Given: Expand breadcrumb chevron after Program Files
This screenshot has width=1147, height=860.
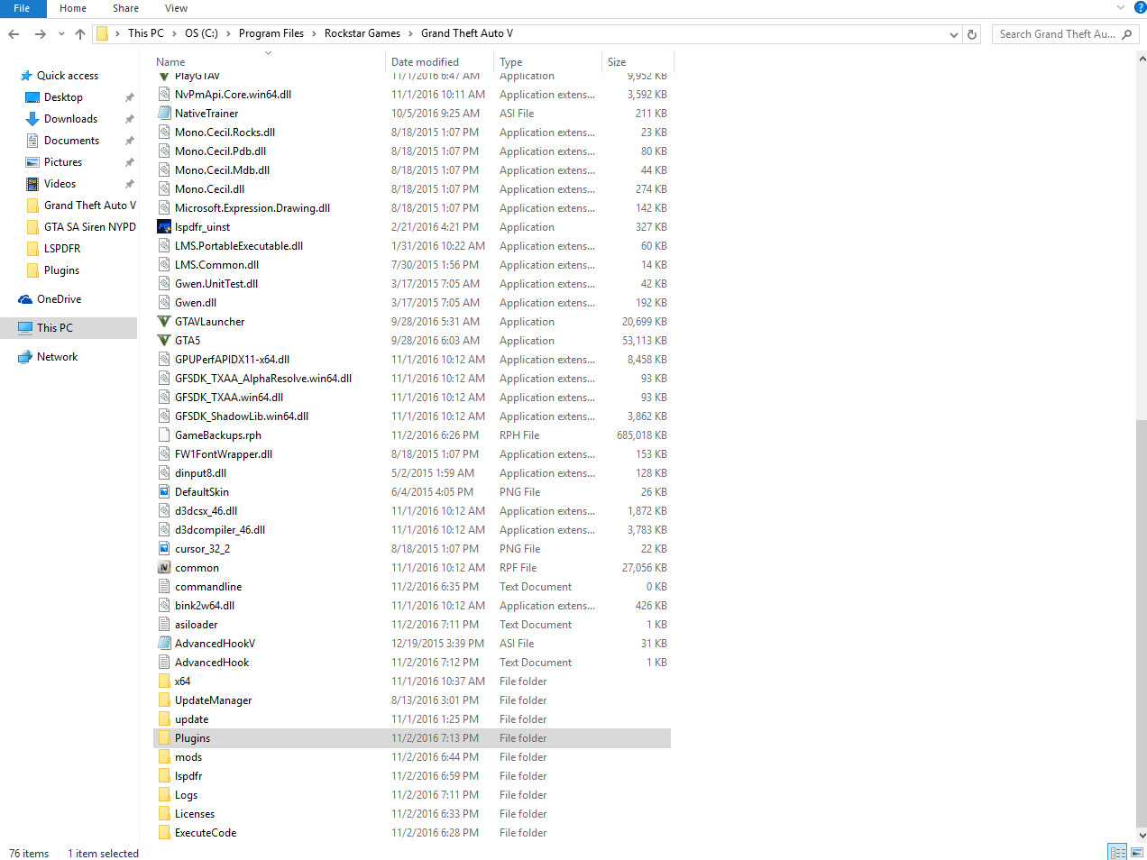Looking at the screenshot, I should tap(315, 33).
